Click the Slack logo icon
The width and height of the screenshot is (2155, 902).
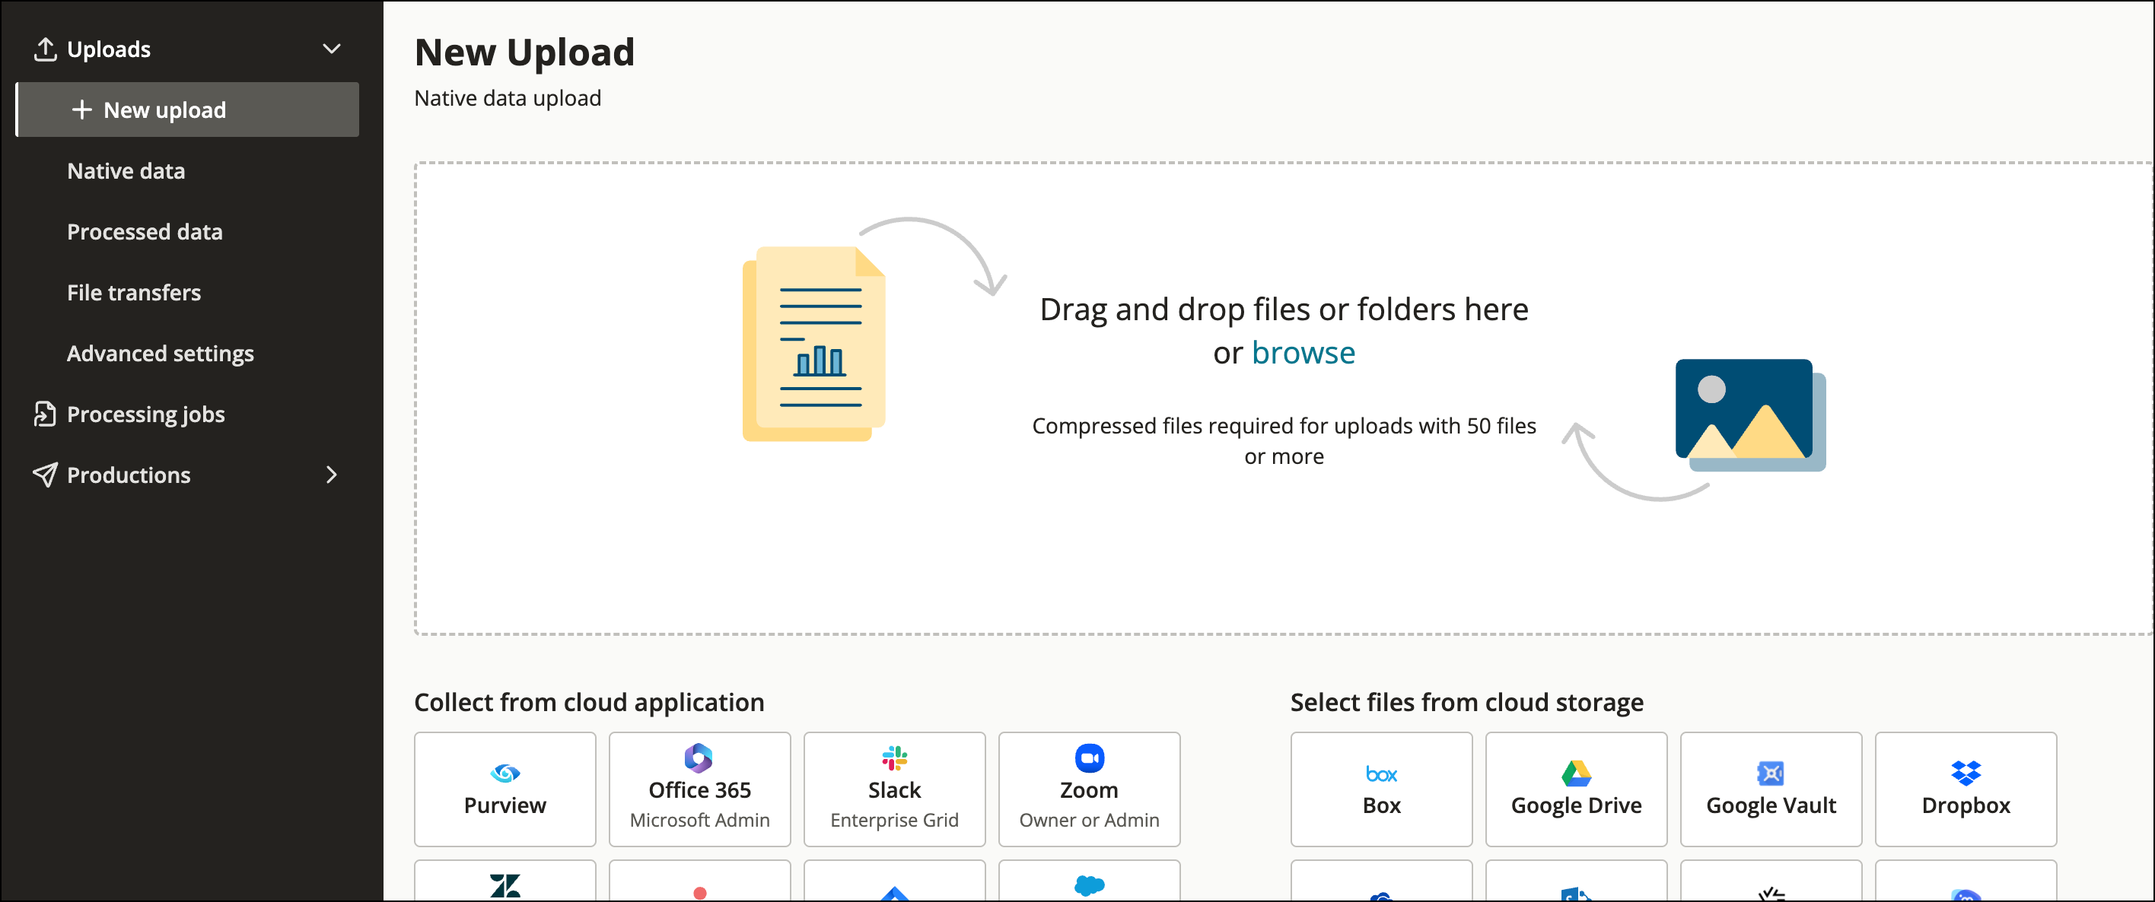pos(894,758)
